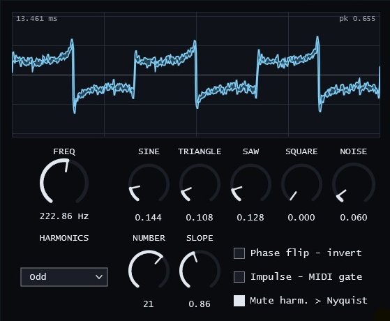Click the SAW label
The height and width of the screenshot is (321, 390).
coord(250,151)
